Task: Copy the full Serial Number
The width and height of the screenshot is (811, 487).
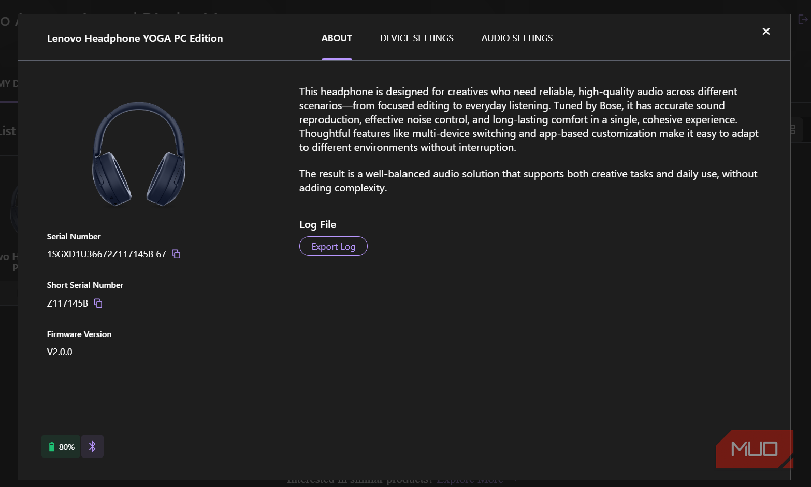Action: (x=176, y=254)
